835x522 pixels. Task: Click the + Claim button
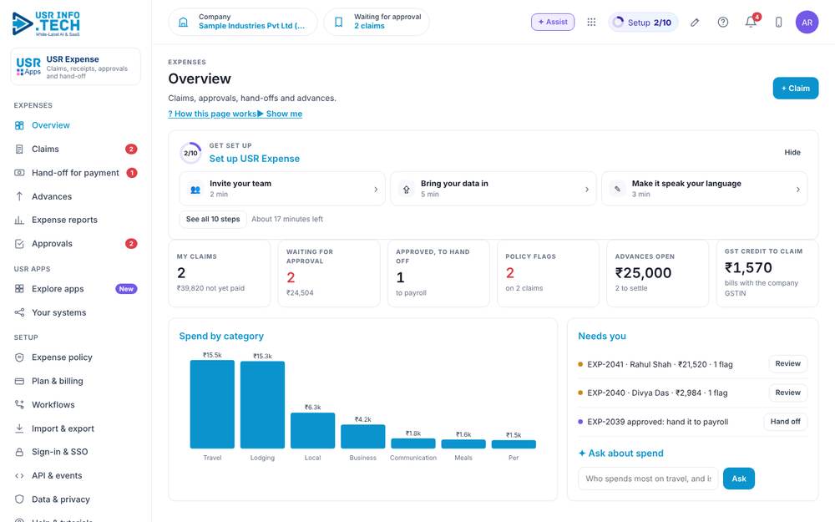795,89
